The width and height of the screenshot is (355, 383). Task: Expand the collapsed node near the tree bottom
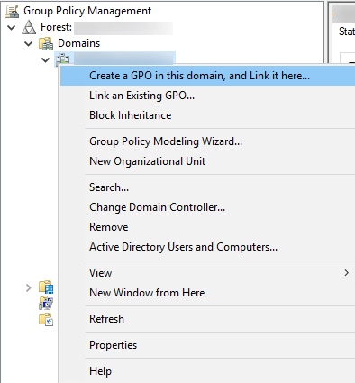pyautogui.click(x=29, y=287)
